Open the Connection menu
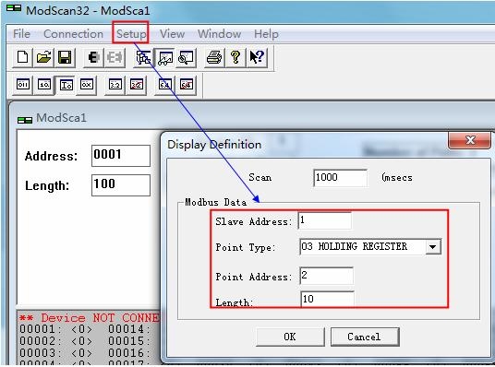This screenshot has height=367, width=495. click(x=73, y=33)
